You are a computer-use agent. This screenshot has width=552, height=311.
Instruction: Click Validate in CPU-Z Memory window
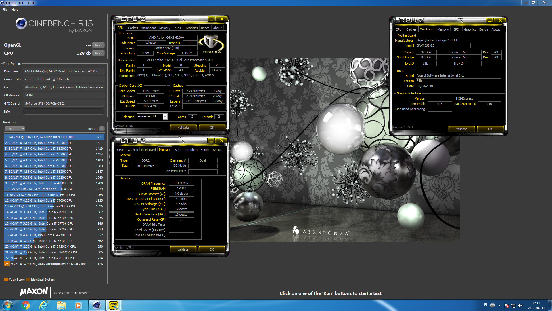pyautogui.click(x=183, y=249)
